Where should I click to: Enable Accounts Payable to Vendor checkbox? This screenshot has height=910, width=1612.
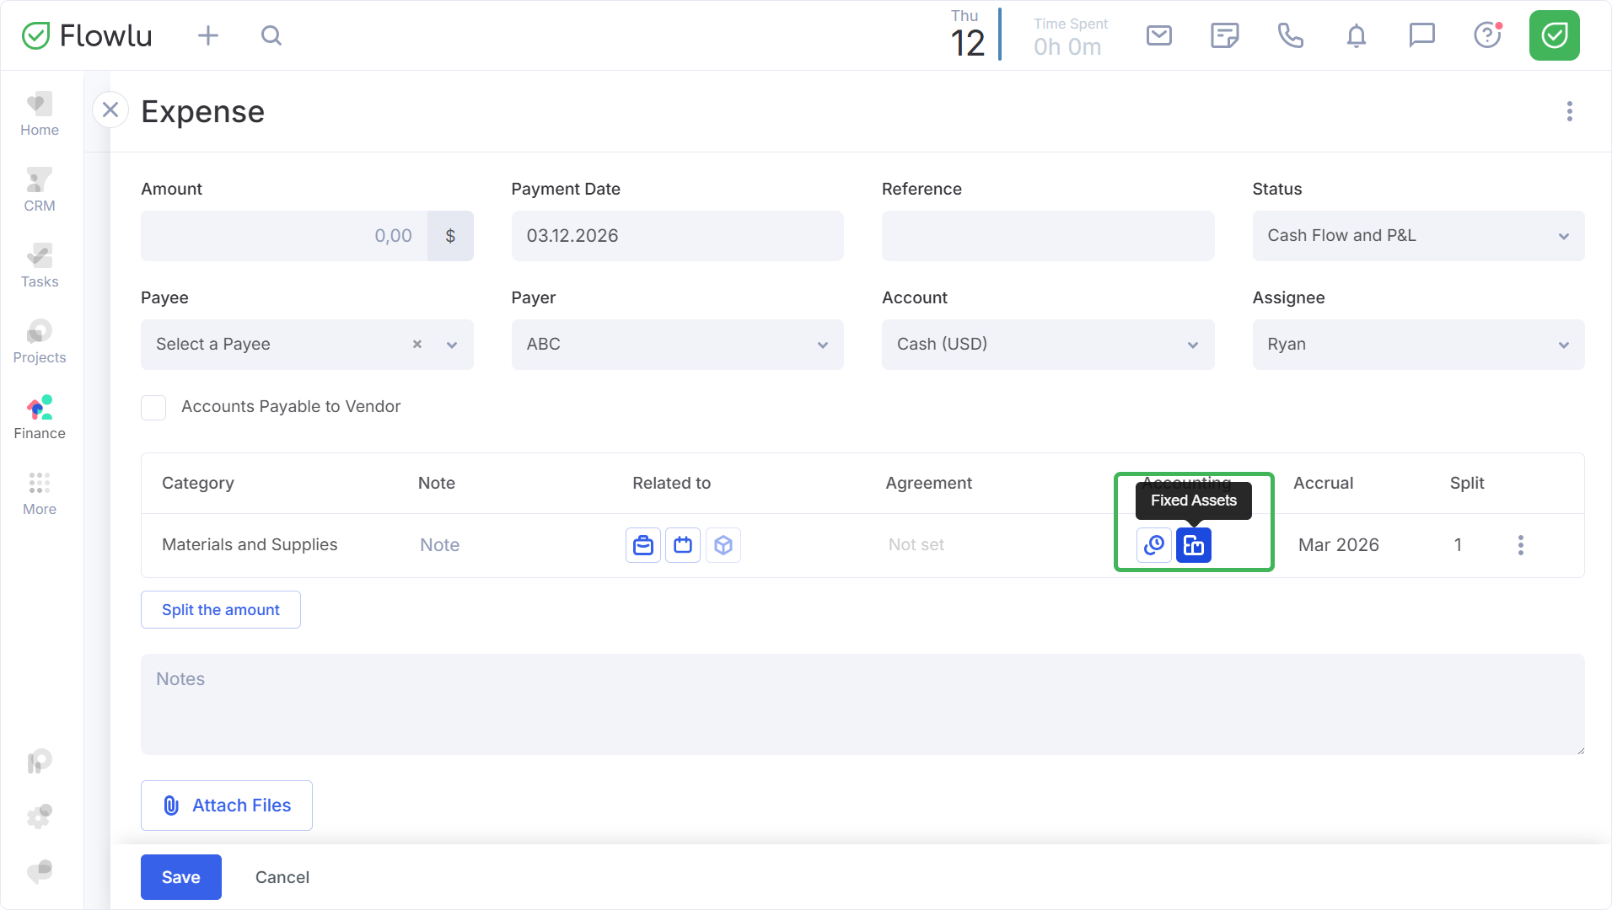[x=153, y=407]
